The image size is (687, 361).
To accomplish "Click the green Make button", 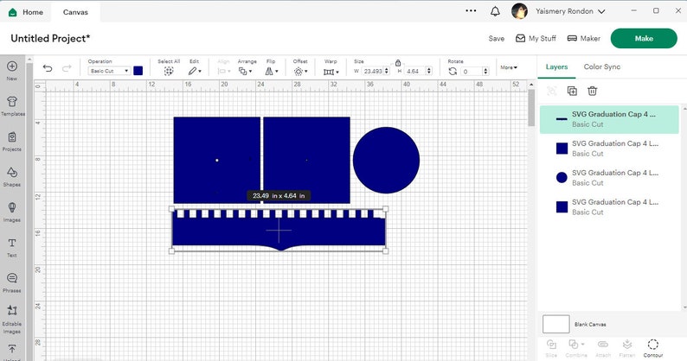I will (644, 39).
